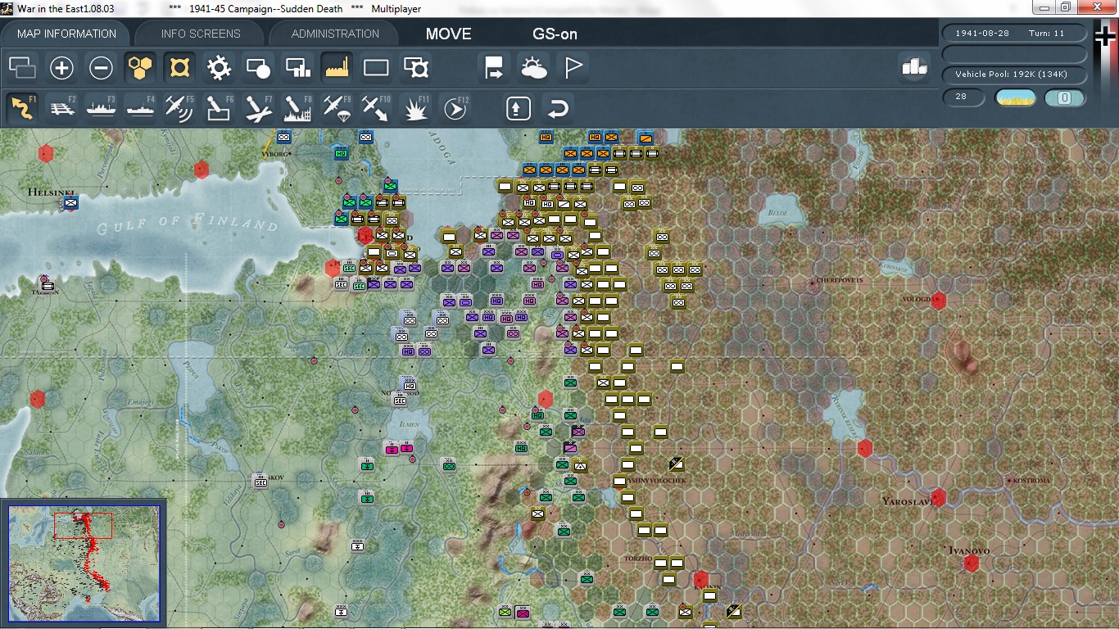Select the F5 air reconnaissance mode
Viewport: 1119px width, 629px height.
[x=179, y=107]
